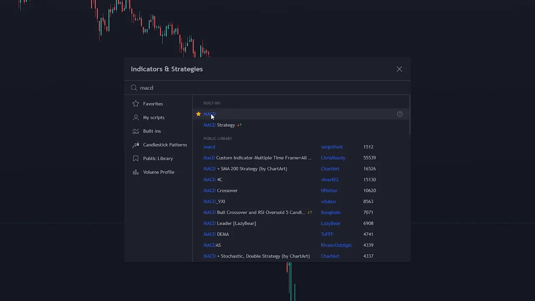This screenshot has width=535, height=301.
Task: Click the strategy arrows beside MACD Strategy
Action: point(239,125)
